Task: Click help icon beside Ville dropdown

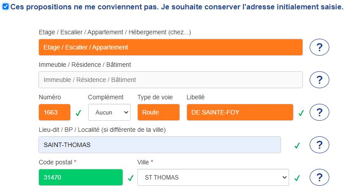Action: [319, 177]
